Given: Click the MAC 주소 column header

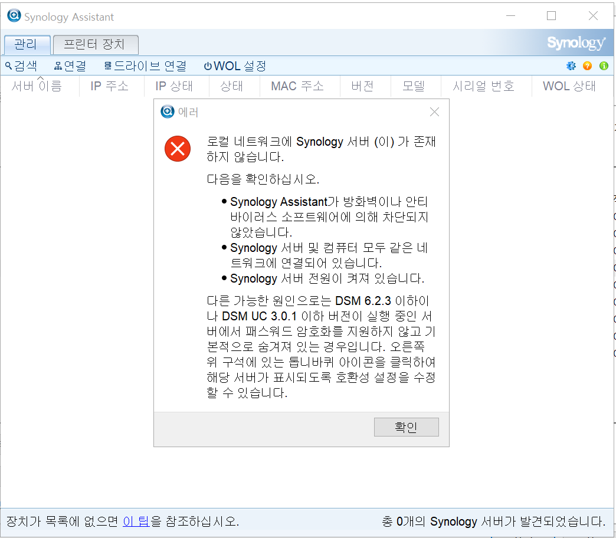Looking at the screenshot, I should pos(300,86).
